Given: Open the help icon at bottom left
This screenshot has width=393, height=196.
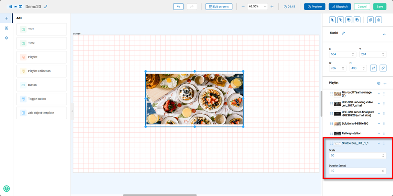Looking at the screenshot, I should 7,189.
